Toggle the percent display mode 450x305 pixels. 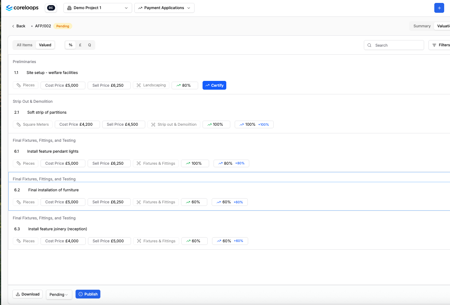tap(70, 45)
